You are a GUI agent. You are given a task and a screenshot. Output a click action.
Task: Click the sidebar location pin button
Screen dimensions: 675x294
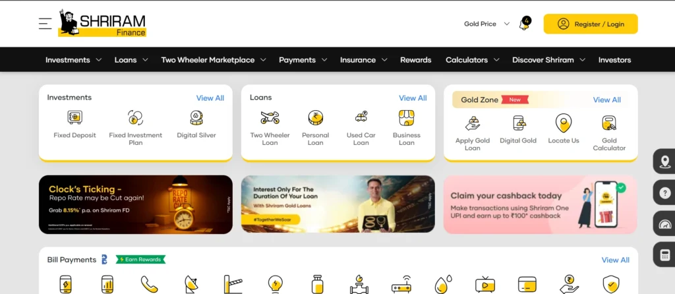[664, 162]
